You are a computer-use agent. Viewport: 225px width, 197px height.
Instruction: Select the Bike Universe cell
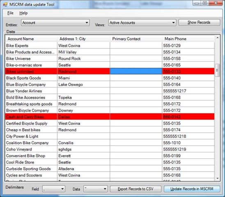[x=31, y=59]
